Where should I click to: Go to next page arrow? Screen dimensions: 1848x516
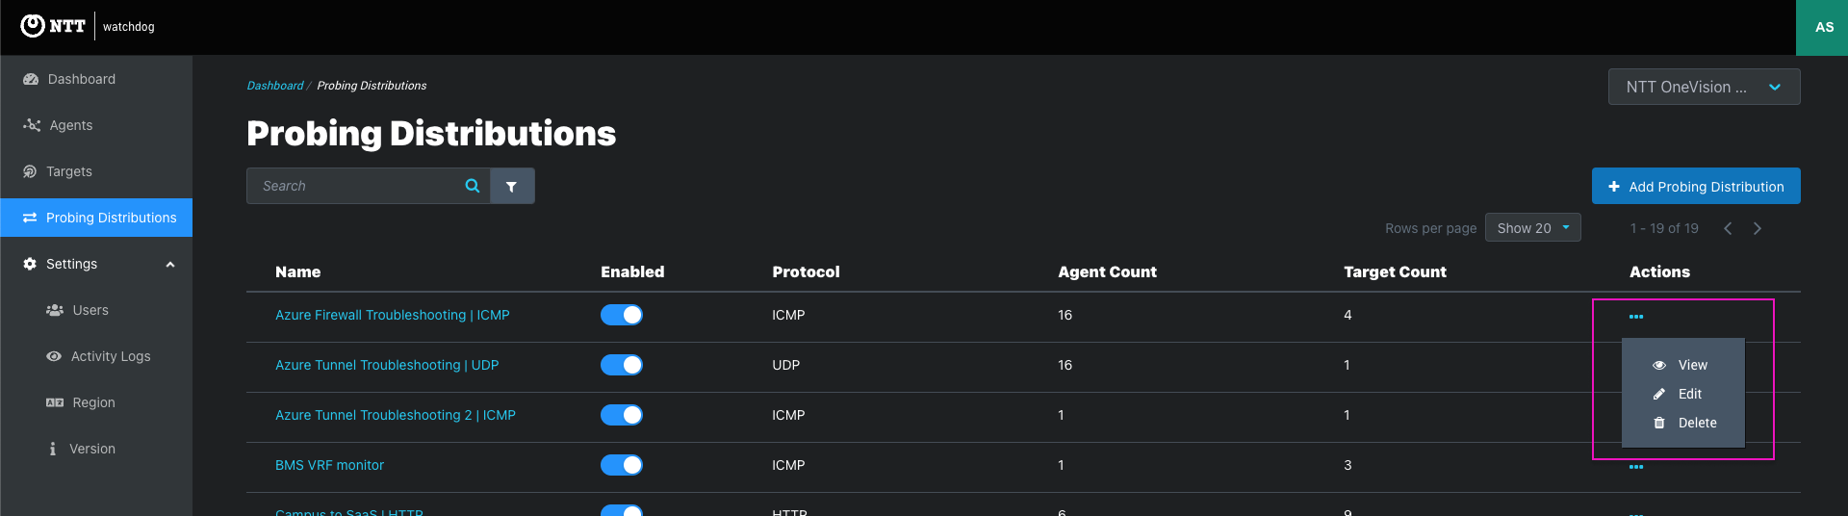(x=1758, y=228)
